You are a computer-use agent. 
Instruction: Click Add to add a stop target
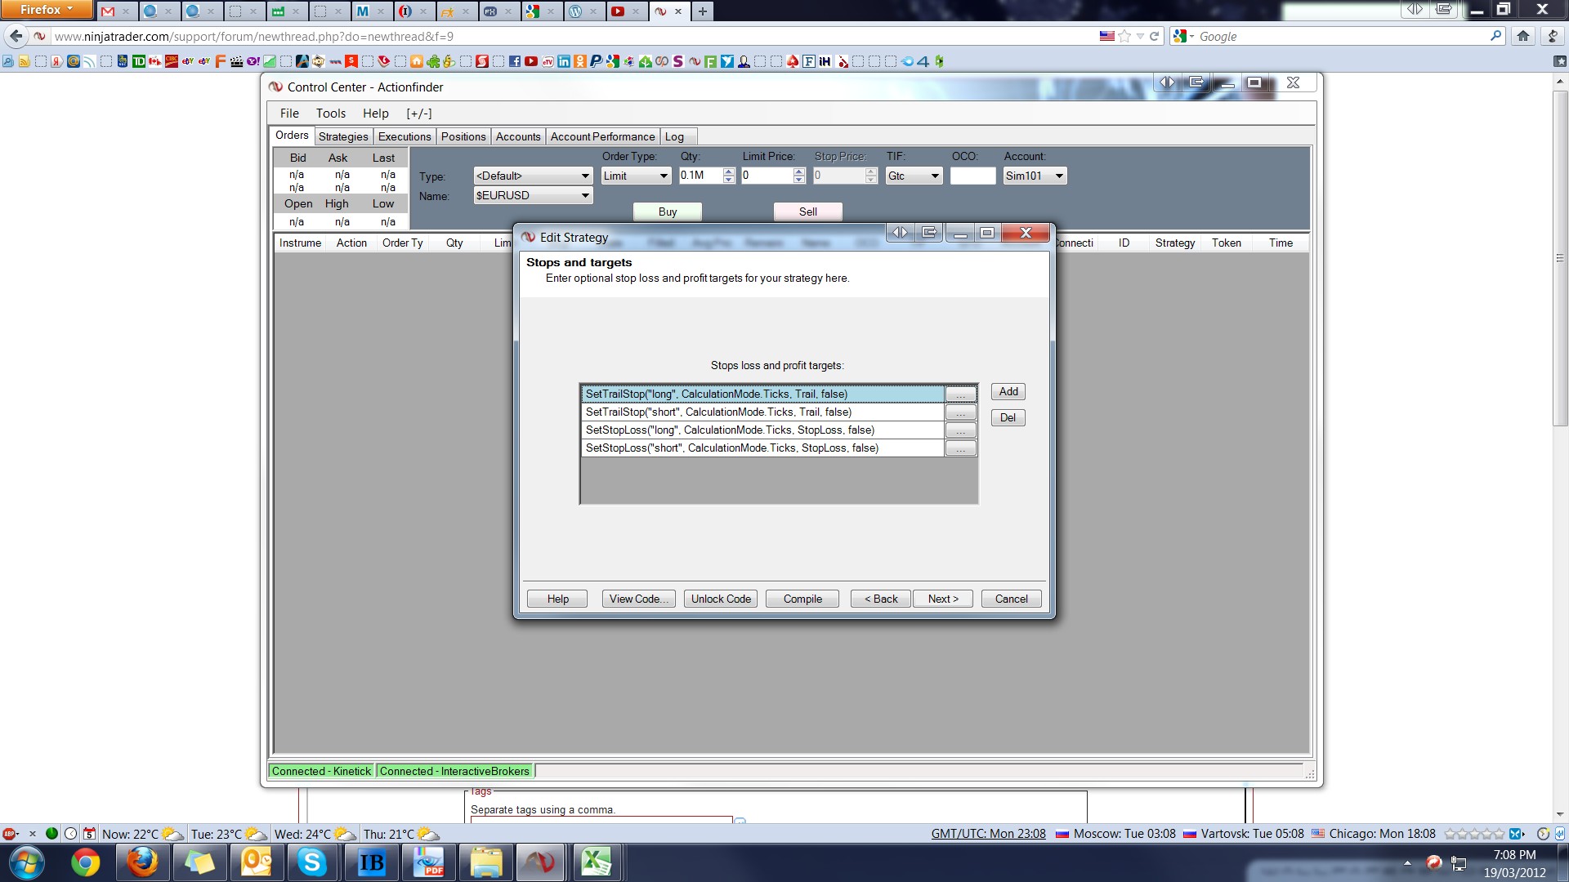click(1008, 392)
